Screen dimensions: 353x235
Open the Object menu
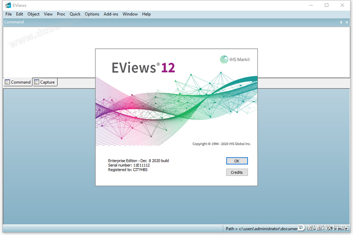[x=33, y=14]
